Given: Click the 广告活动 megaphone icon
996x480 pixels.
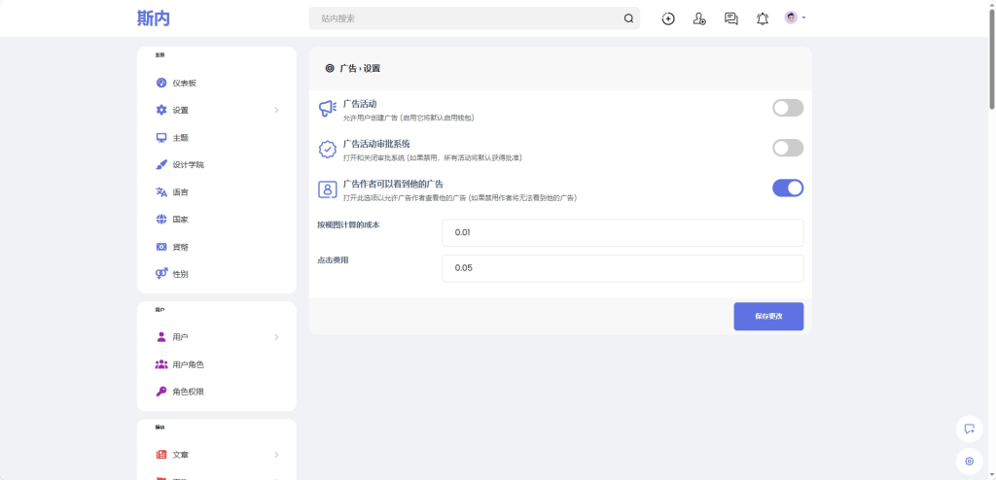Looking at the screenshot, I should coord(327,109).
